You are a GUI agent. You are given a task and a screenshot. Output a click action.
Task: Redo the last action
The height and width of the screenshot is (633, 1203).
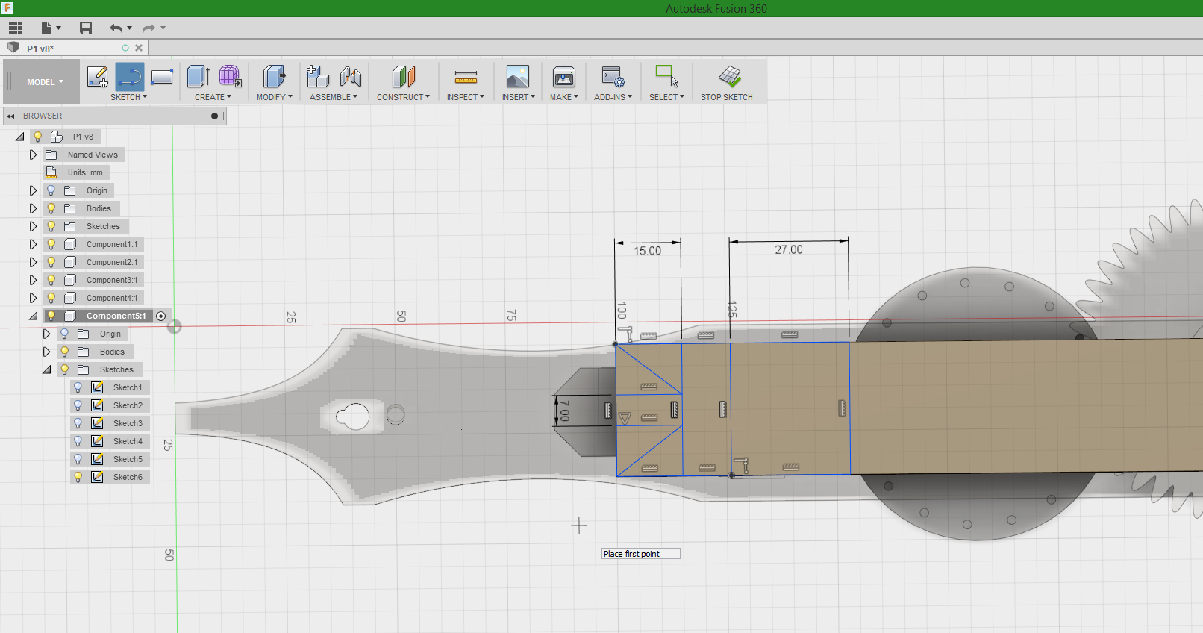click(149, 28)
